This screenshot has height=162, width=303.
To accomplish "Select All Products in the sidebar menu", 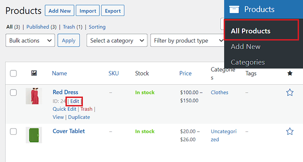I will tap(250, 31).
